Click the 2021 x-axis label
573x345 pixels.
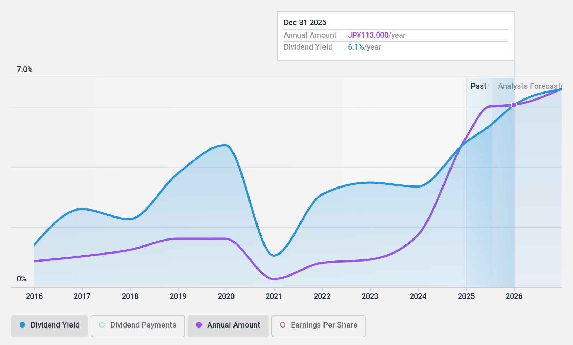pos(274,296)
